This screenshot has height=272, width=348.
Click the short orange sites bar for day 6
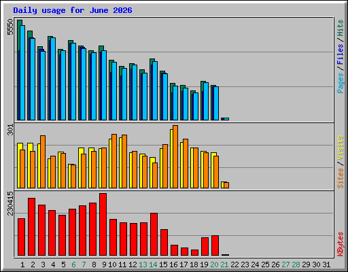coord(73,176)
